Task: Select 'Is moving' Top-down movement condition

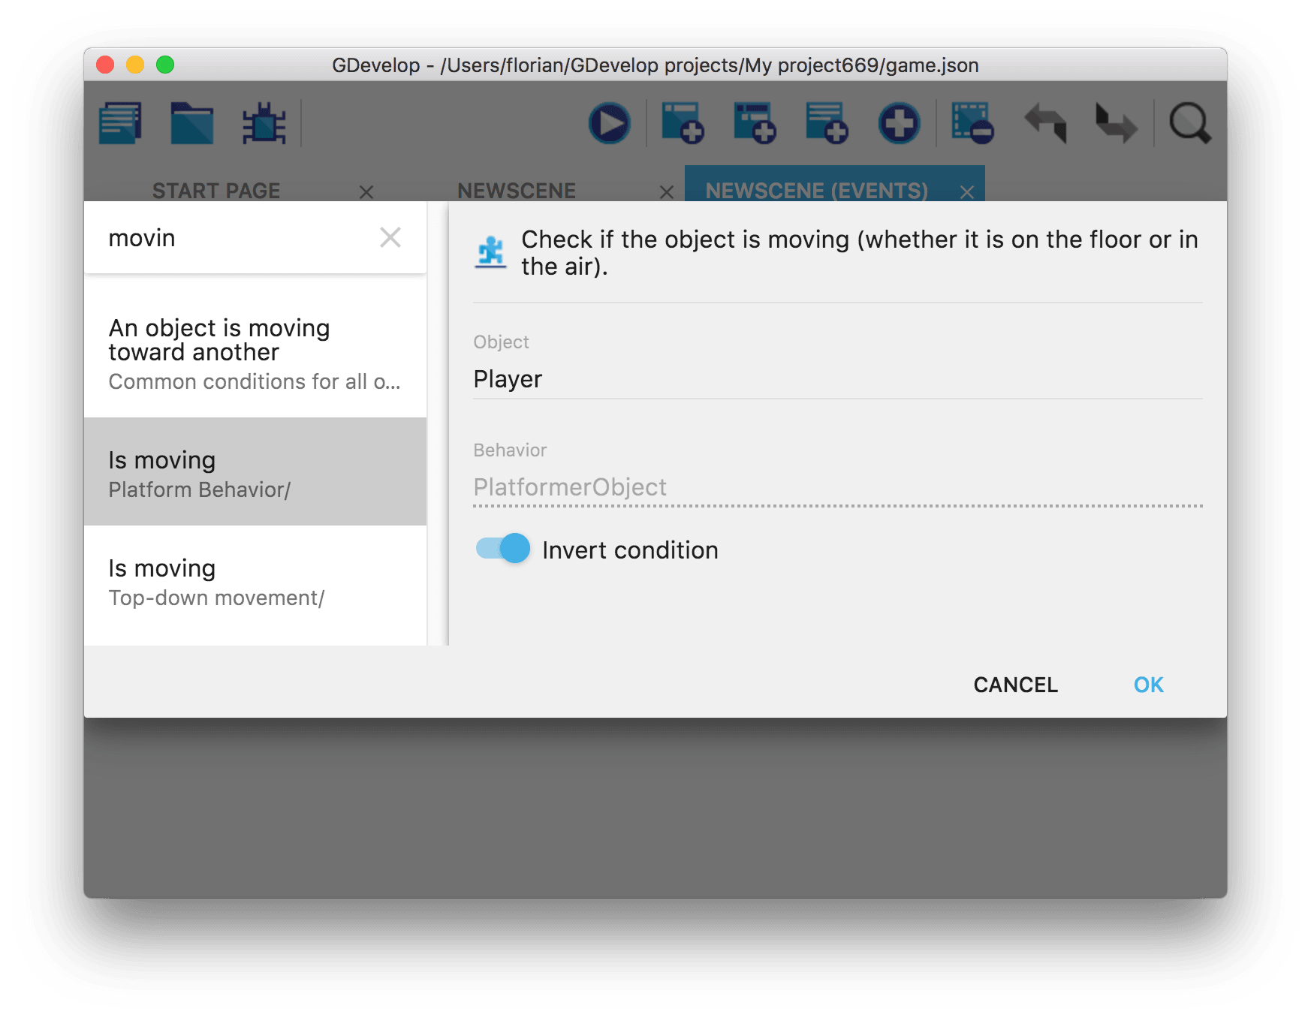Action: 255,581
